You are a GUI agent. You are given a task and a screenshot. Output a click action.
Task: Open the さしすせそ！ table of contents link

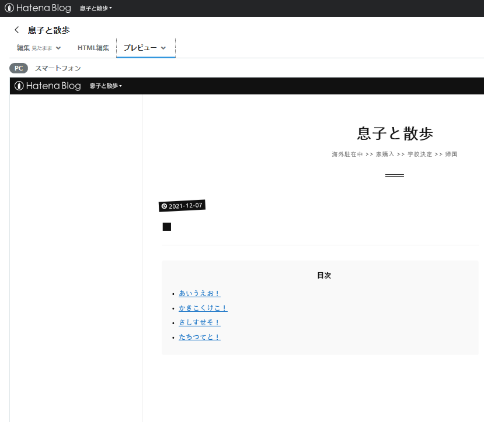pos(200,322)
